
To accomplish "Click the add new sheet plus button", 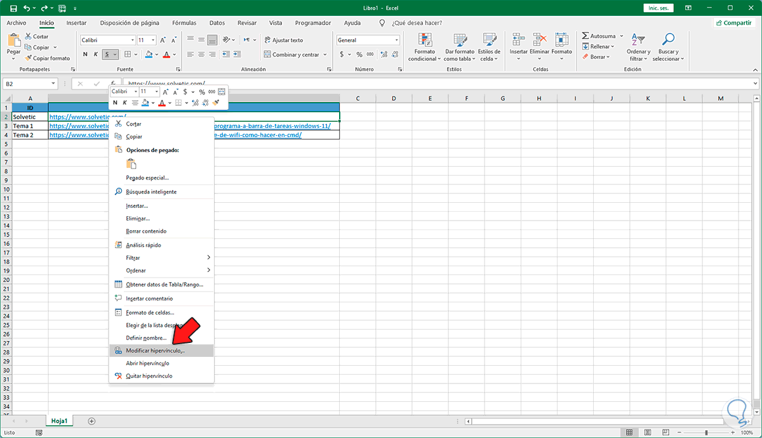I will (91, 421).
